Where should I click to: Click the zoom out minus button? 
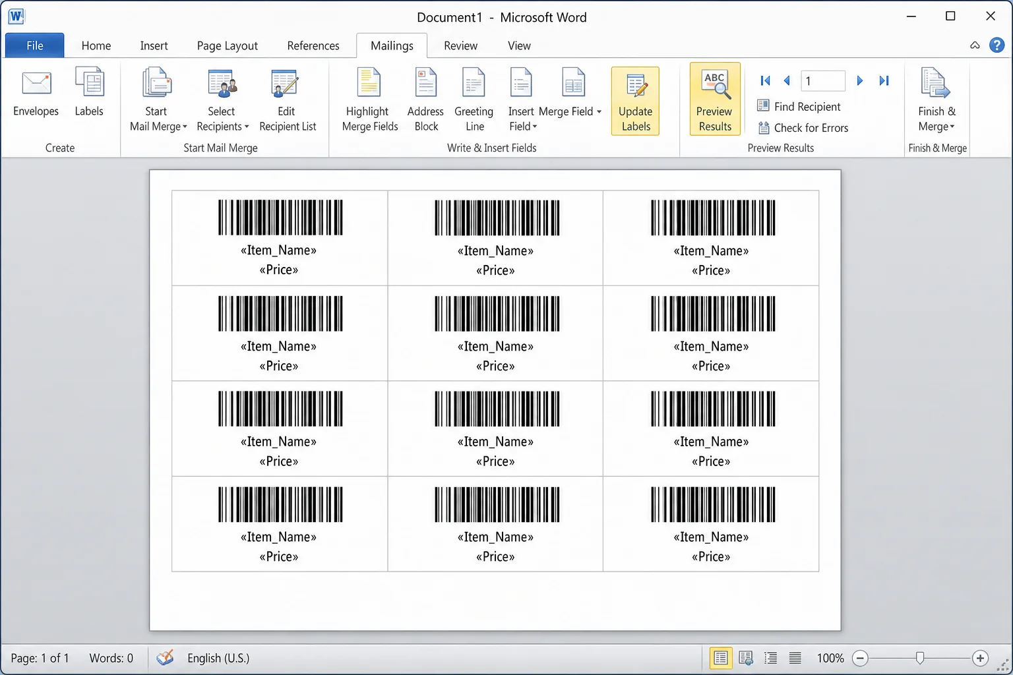coord(859,658)
